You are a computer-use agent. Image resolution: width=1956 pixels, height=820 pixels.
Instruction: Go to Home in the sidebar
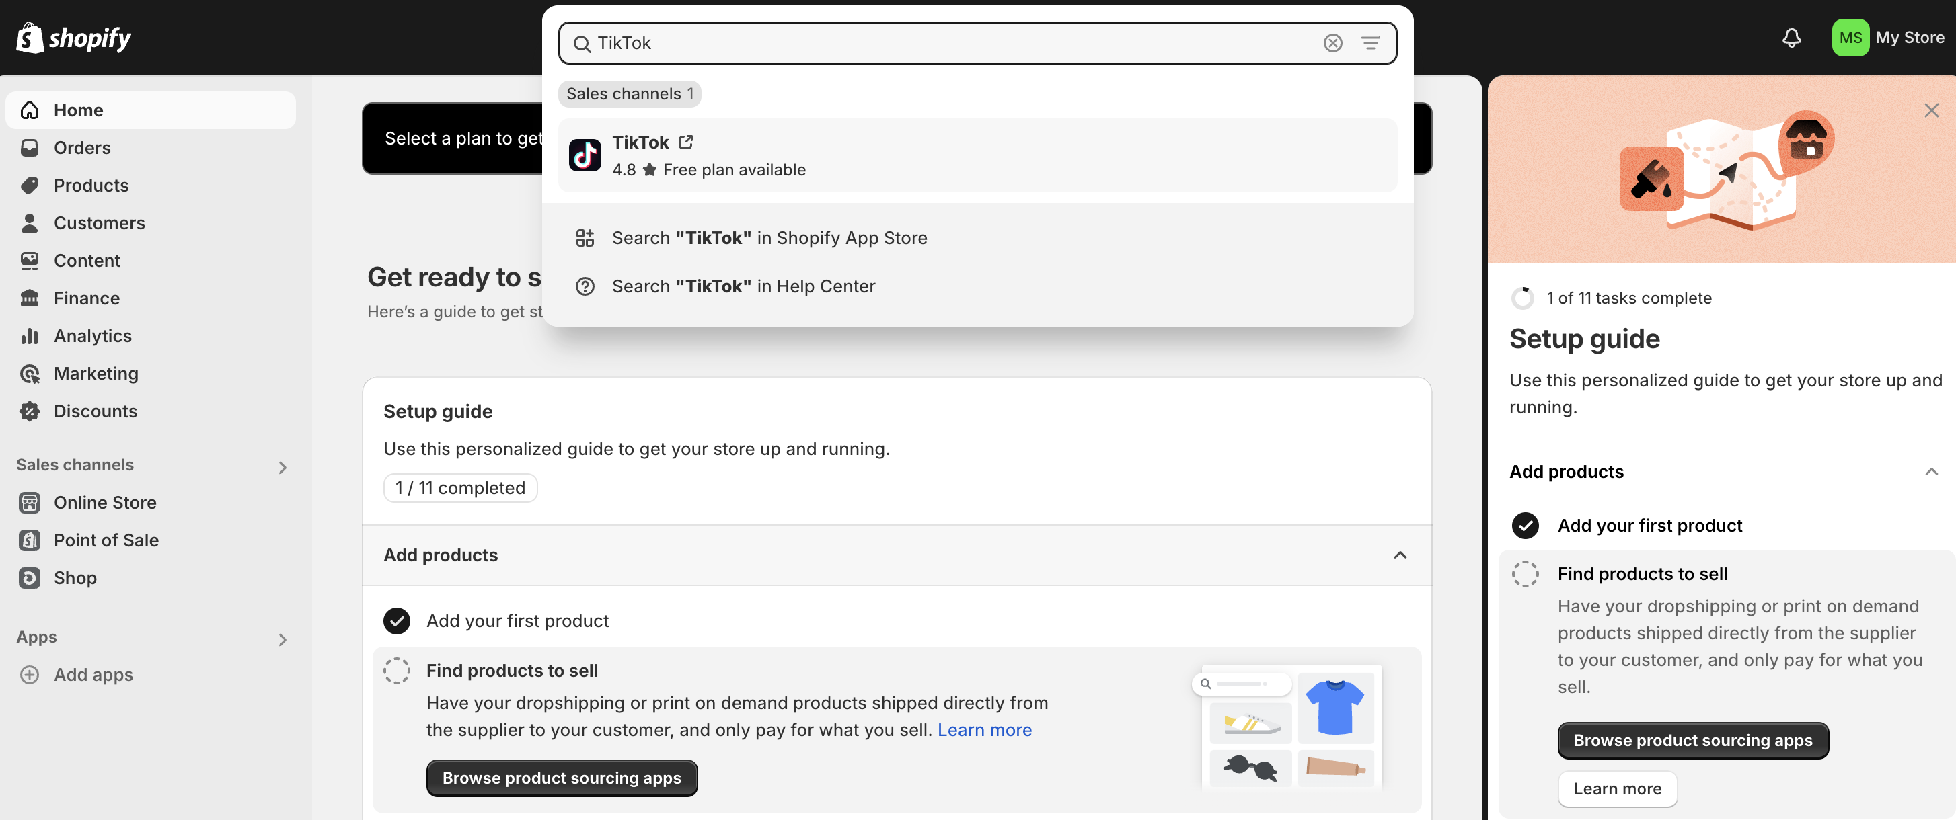pyautogui.click(x=151, y=110)
